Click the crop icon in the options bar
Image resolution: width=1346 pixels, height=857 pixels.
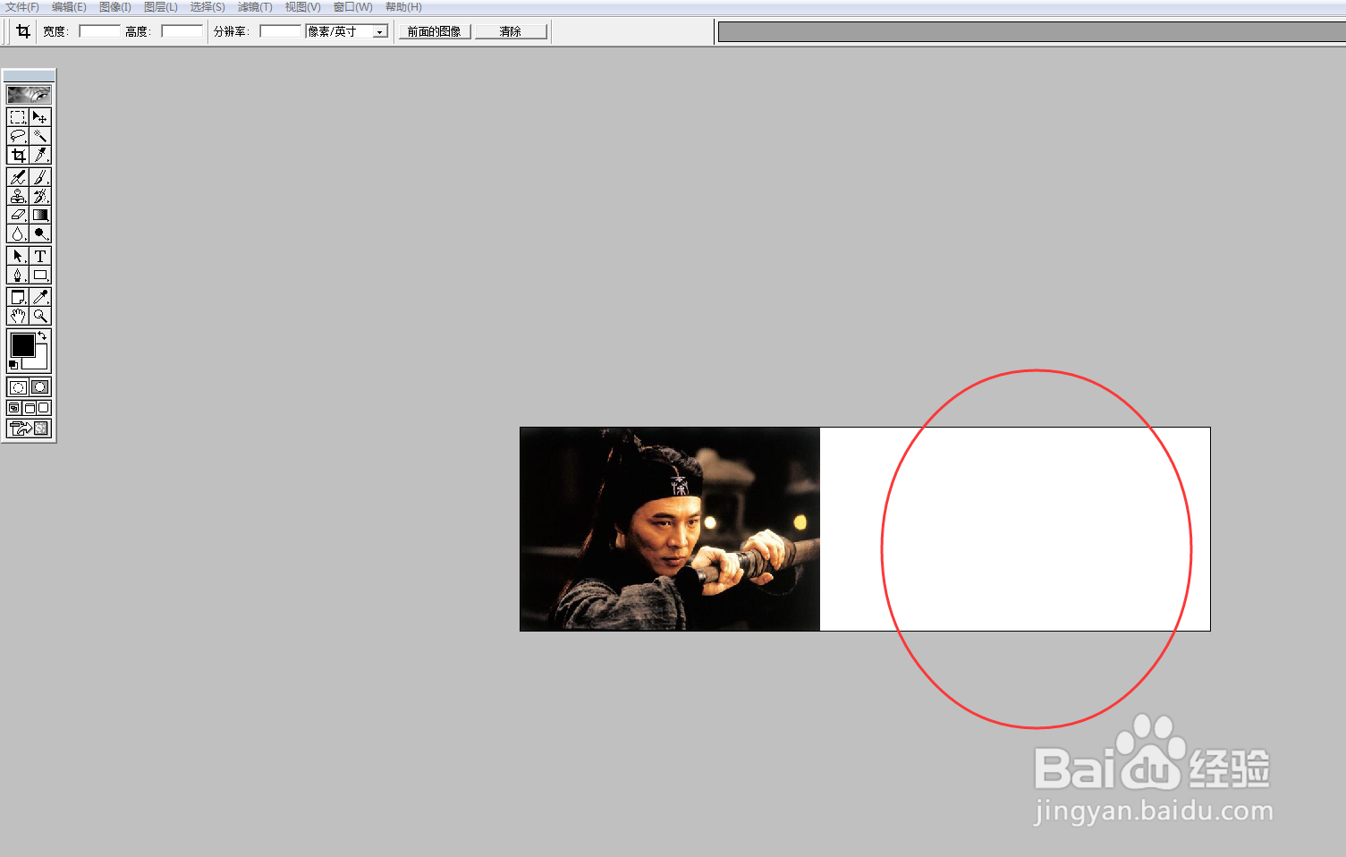click(x=23, y=31)
